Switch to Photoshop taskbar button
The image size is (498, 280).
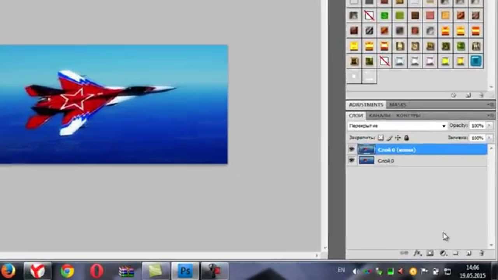185,271
